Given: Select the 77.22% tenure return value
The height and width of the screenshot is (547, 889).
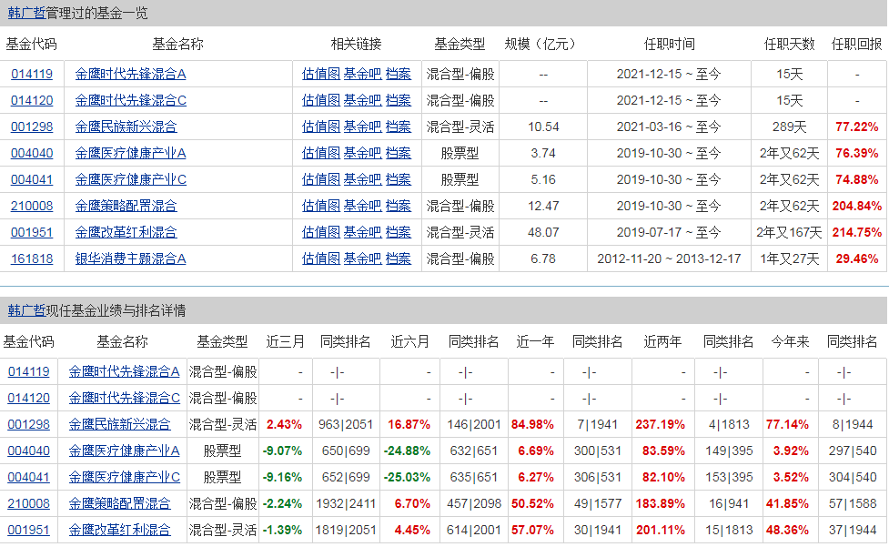Looking at the screenshot, I should pos(856,127).
